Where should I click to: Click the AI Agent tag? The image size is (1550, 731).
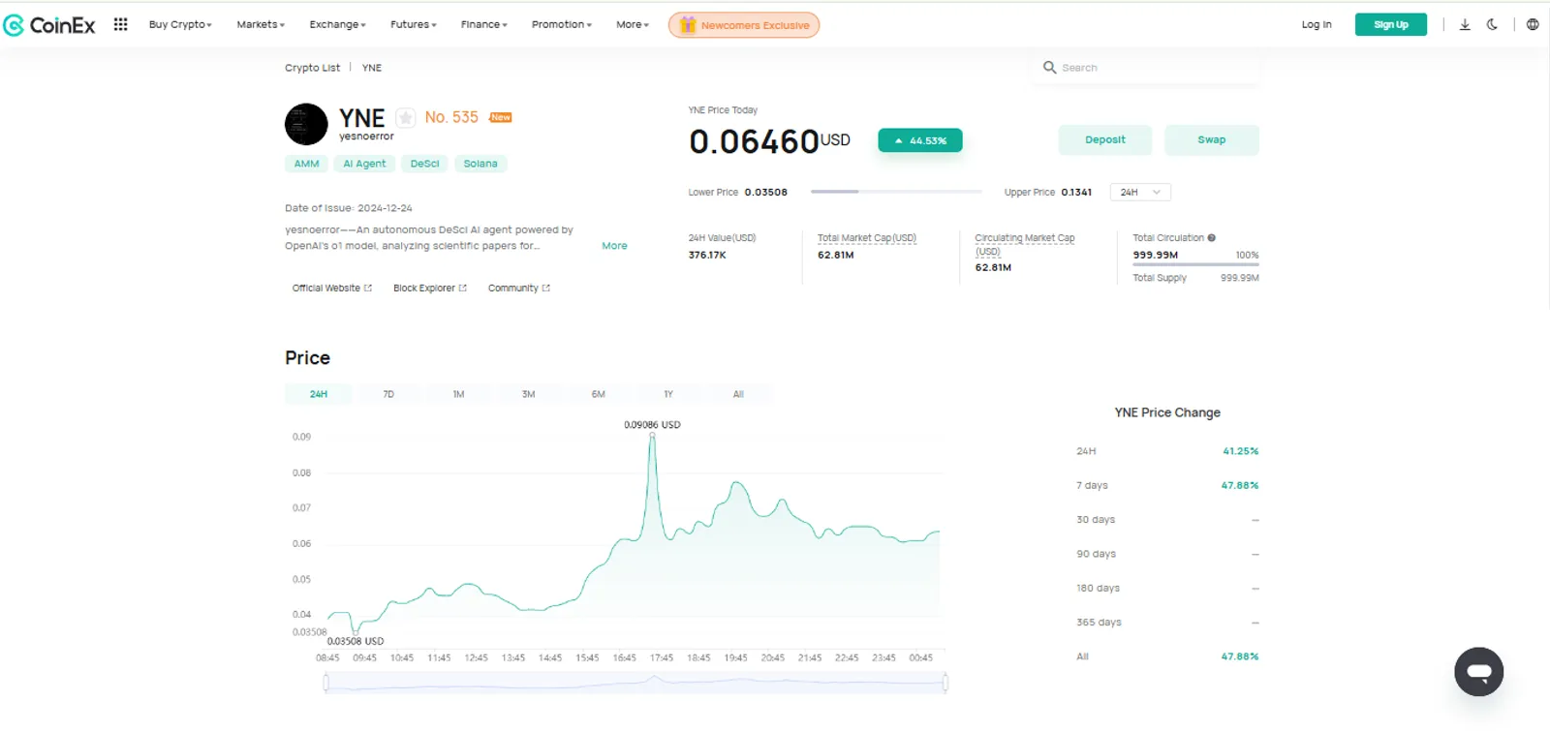pos(364,164)
